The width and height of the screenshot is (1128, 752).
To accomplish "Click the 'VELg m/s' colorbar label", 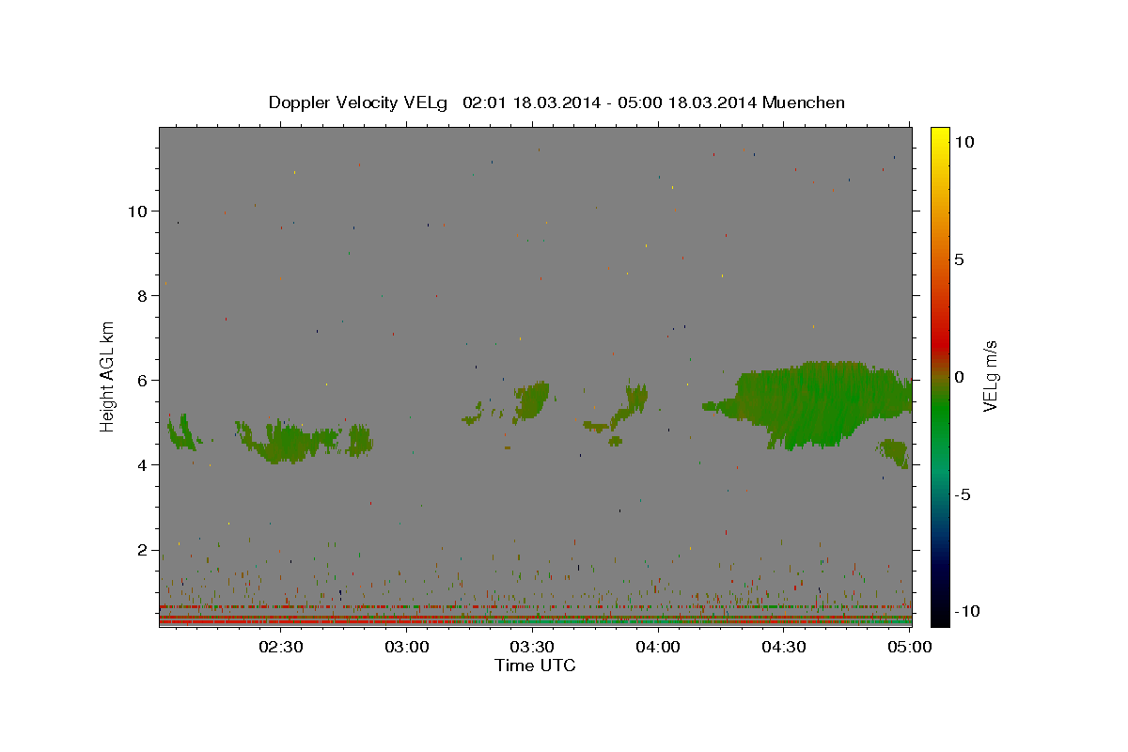I will [x=990, y=376].
